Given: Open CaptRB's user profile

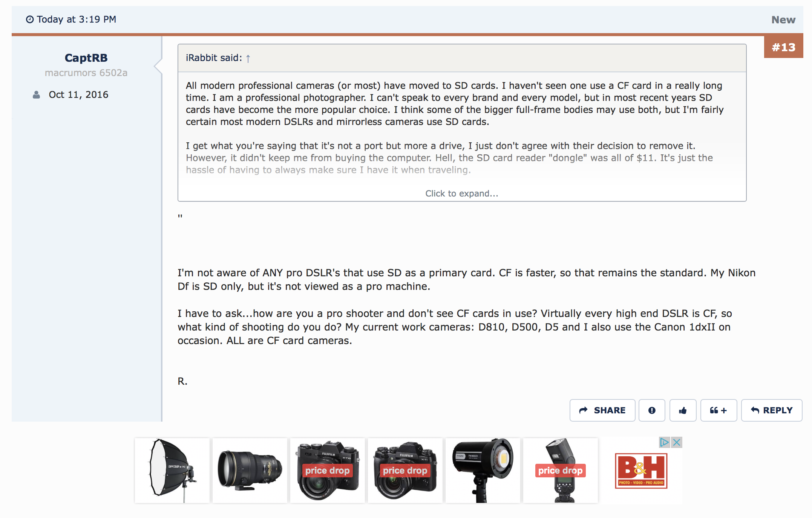Looking at the screenshot, I should click(86, 58).
